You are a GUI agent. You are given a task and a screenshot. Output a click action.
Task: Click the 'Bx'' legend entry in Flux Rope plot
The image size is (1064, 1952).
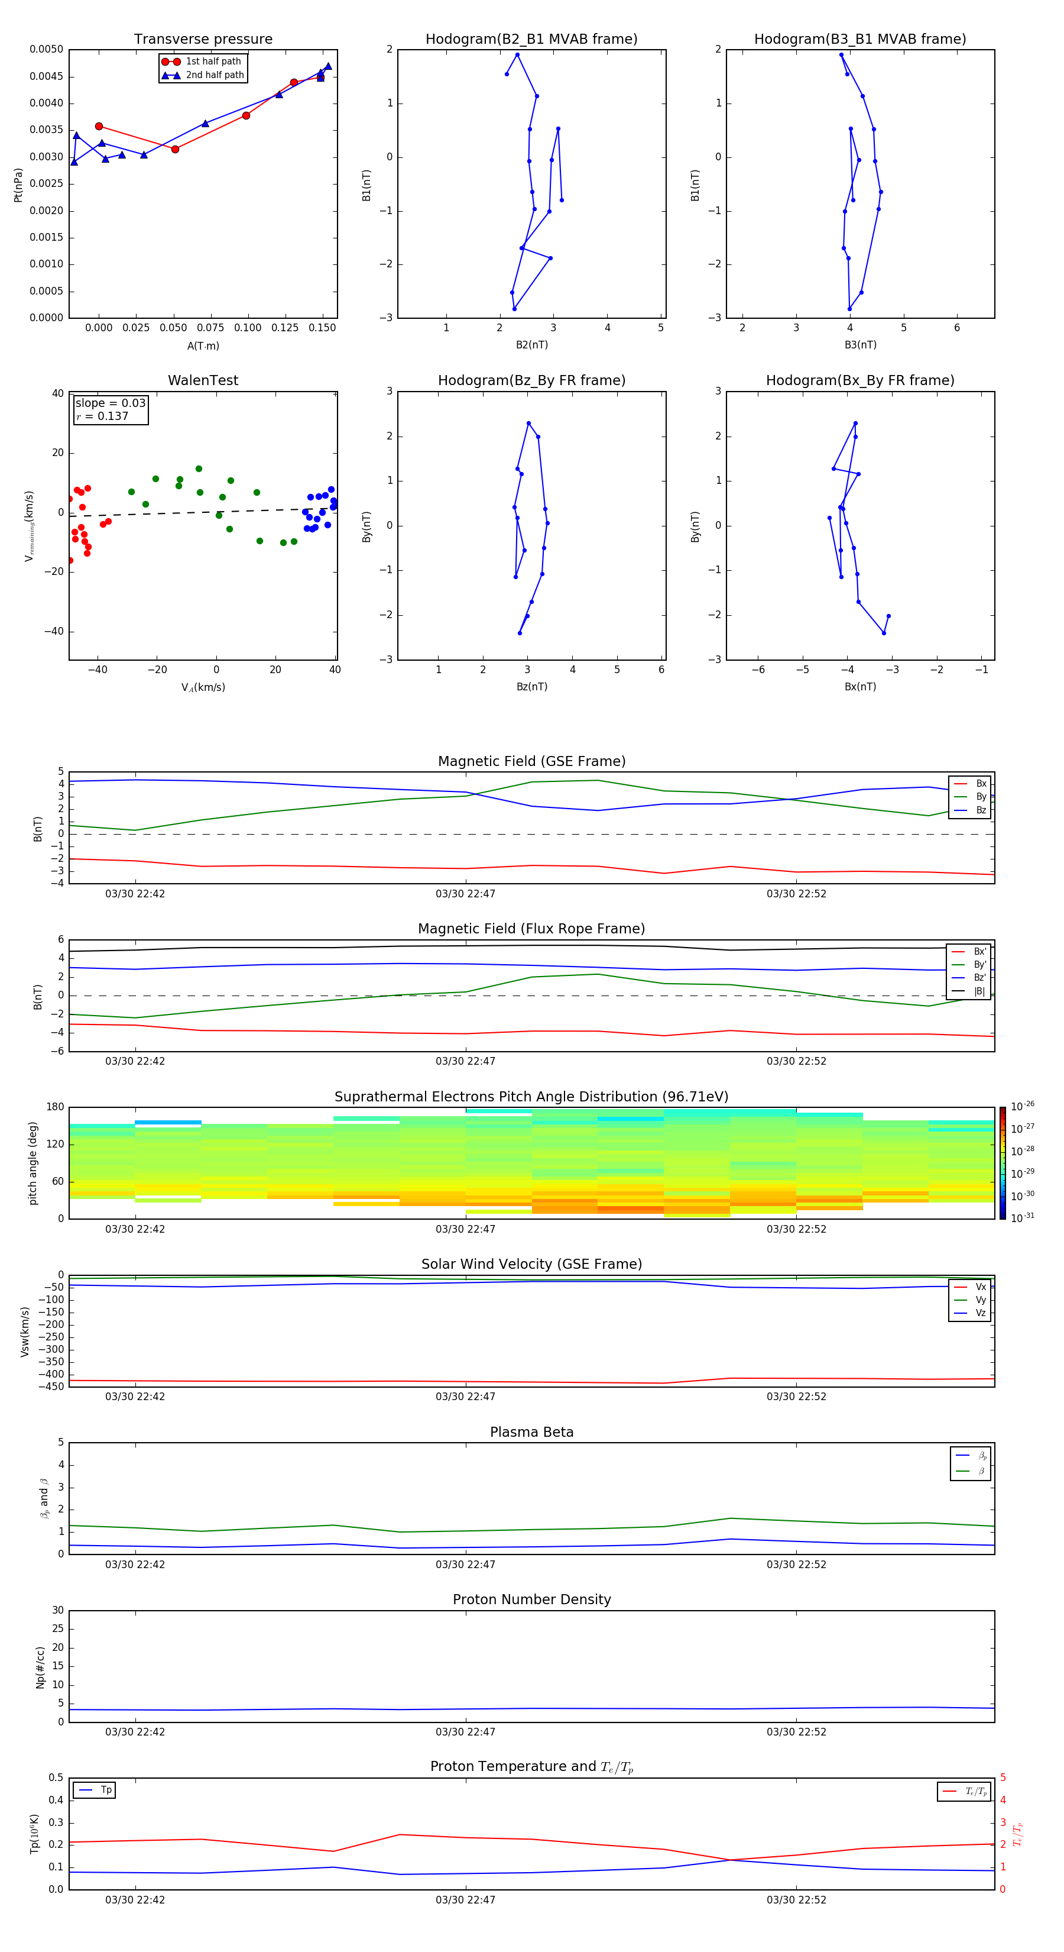coord(969,952)
